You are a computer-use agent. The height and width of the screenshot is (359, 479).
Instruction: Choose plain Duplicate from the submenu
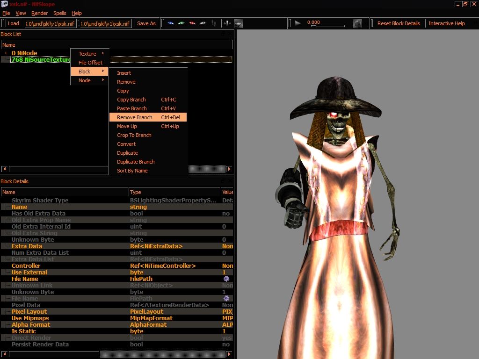tap(148, 153)
